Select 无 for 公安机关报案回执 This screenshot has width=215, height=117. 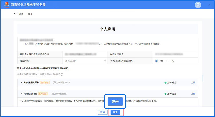pyautogui.click(x=168, y=61)
